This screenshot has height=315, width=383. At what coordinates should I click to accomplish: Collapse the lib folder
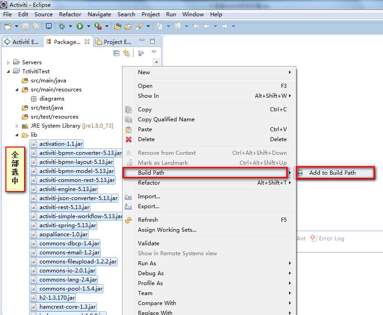pos(17,135)
